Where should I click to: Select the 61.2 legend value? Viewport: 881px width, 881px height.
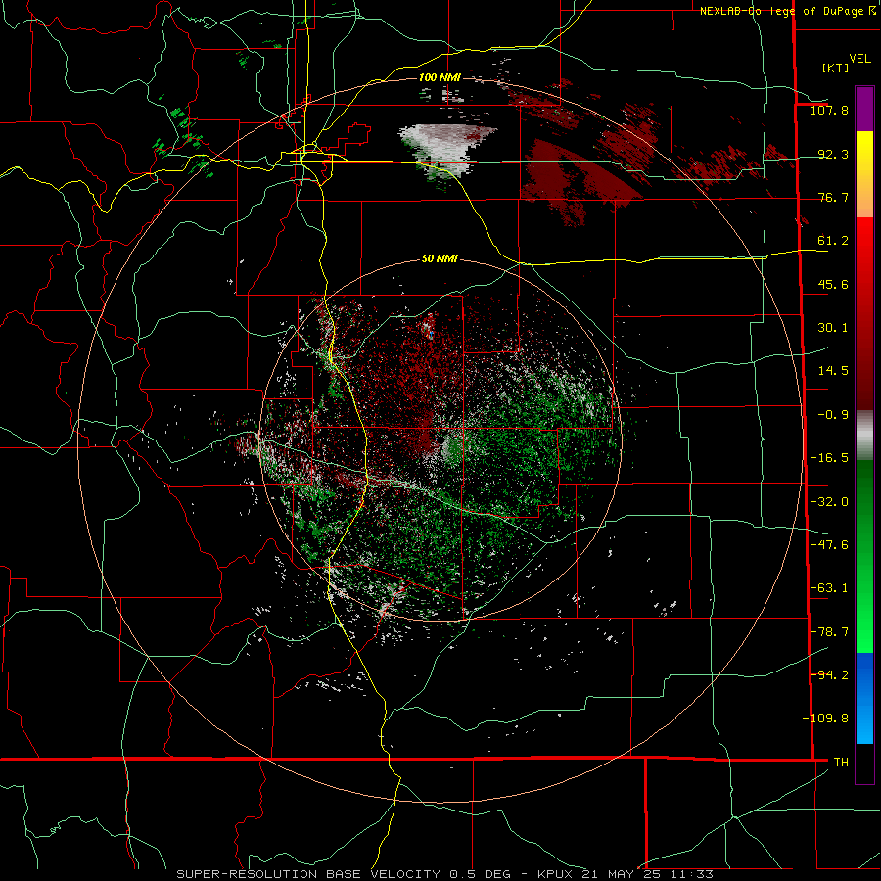click(x=833, y=241)
